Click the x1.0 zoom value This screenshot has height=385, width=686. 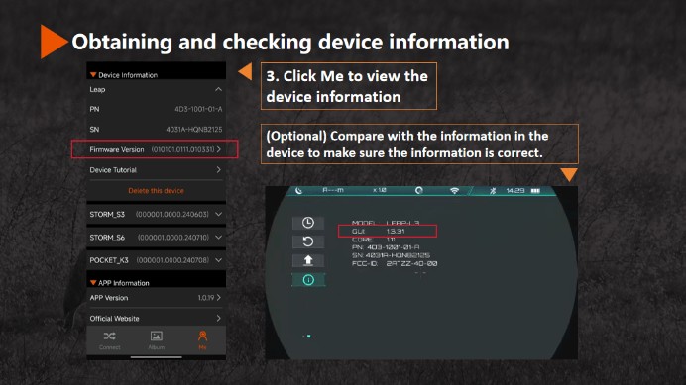(x=380, y=191)
